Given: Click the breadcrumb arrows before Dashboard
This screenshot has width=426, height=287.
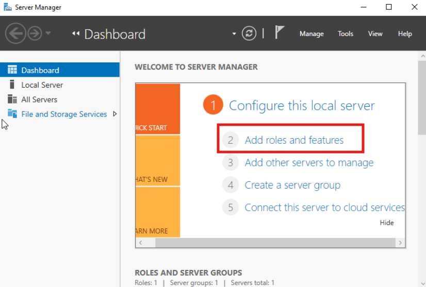Looking at the screenshot, I should tap(76, 33).
